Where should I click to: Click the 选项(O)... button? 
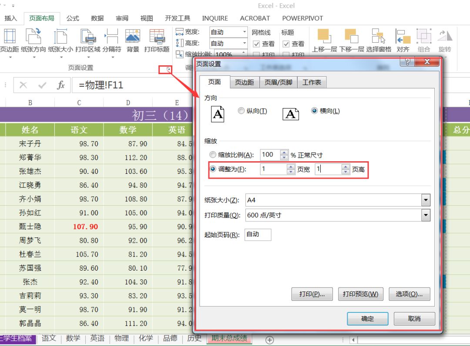tap(409, 294)
